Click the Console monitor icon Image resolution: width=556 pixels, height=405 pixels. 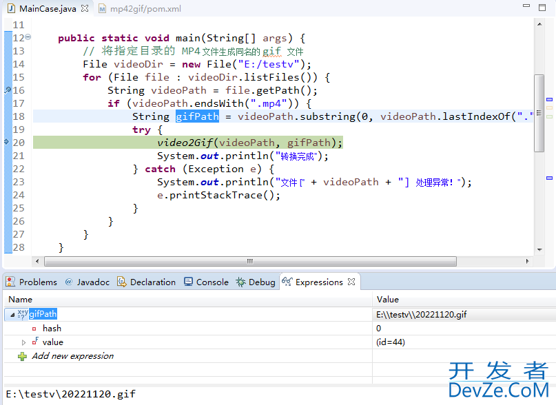point(188,282)
